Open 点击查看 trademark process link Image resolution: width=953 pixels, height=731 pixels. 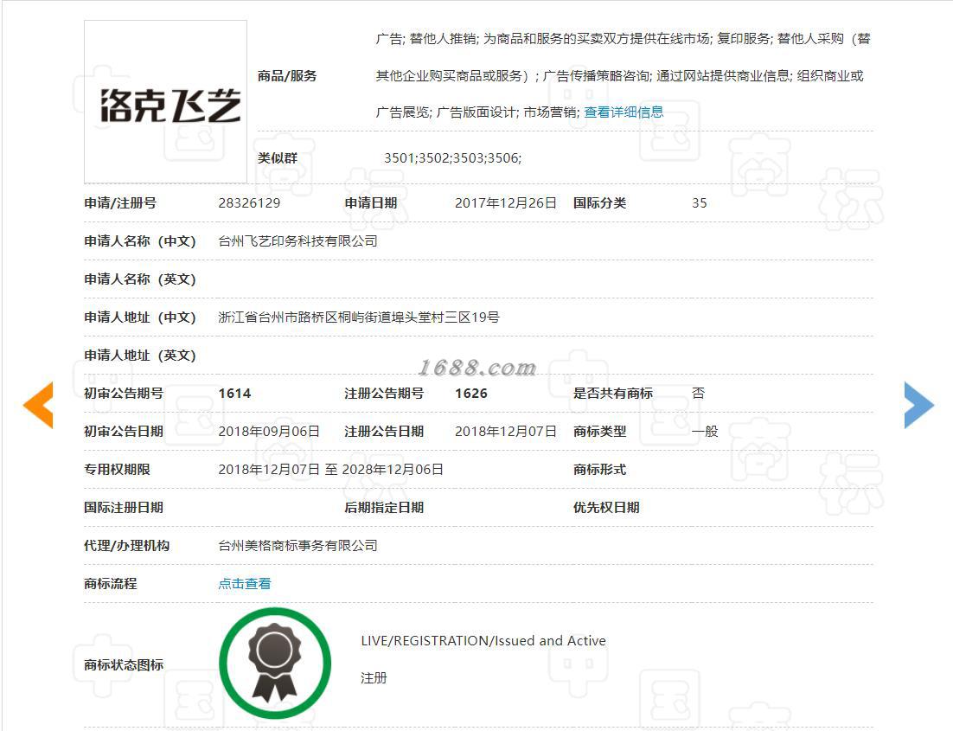(x=245, y=584)
